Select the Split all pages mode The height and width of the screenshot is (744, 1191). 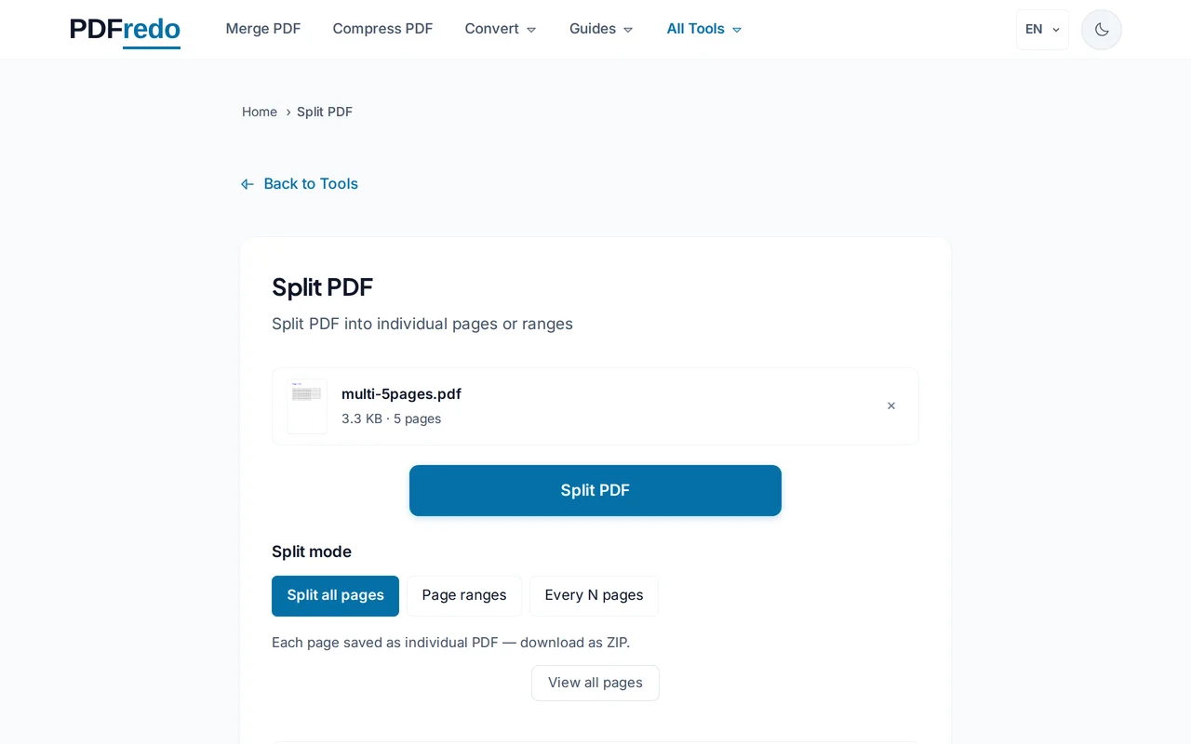(x=335, y=595)
